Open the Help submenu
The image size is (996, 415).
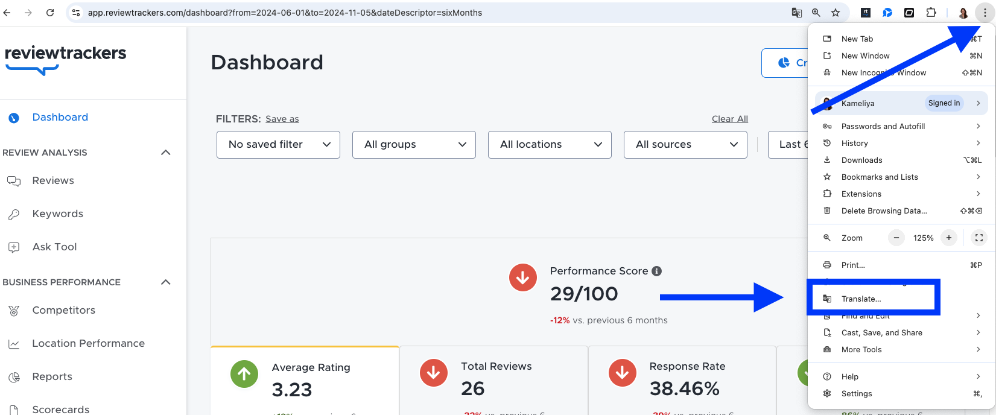[902, 376]
